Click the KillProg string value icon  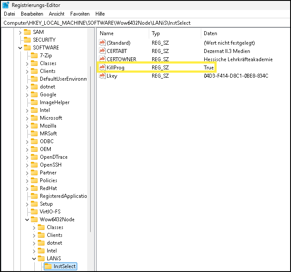(x=102, y=67)
